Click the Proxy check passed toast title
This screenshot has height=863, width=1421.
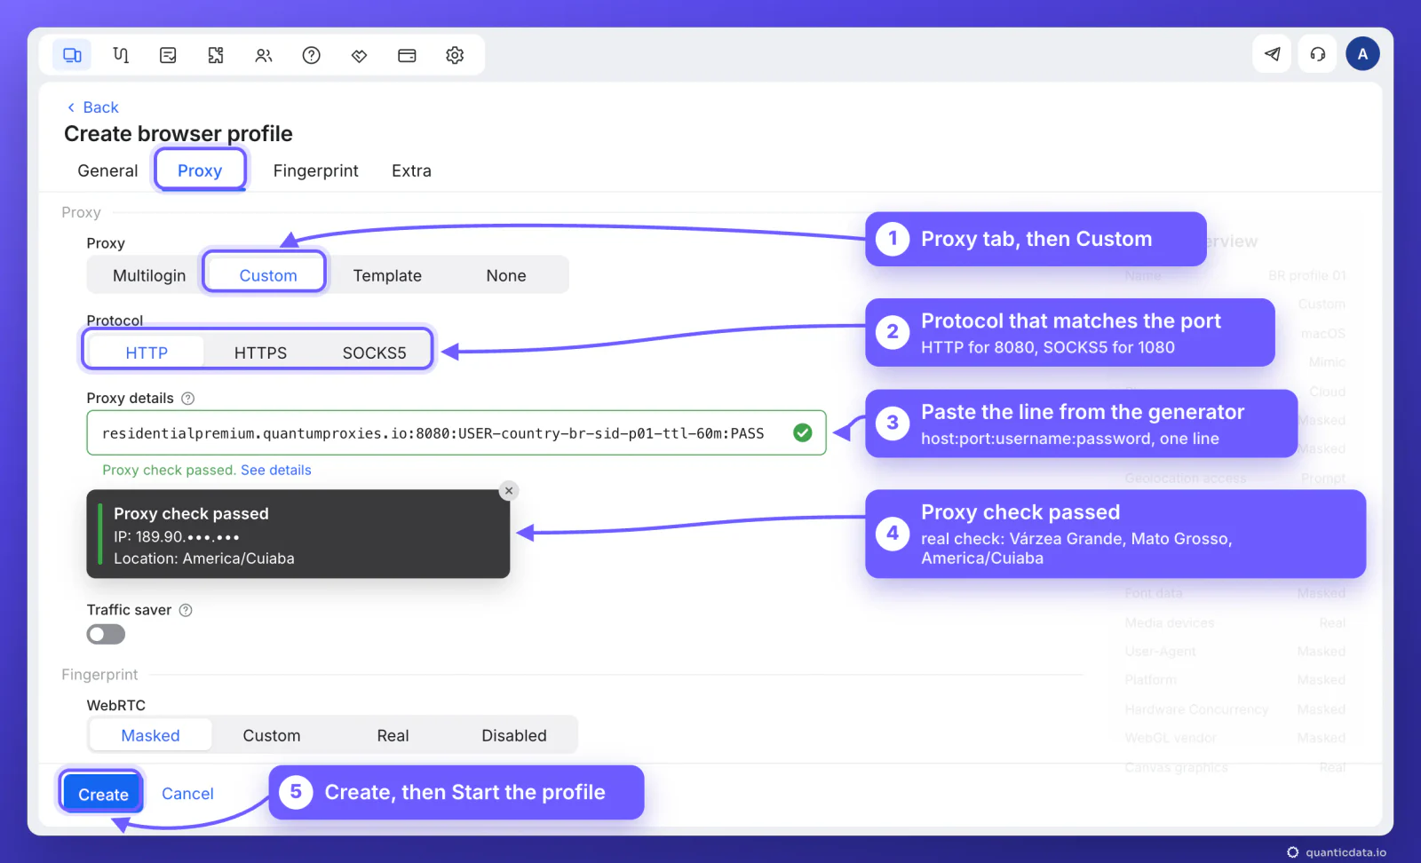pyautogui.click(x=191, y=514)
